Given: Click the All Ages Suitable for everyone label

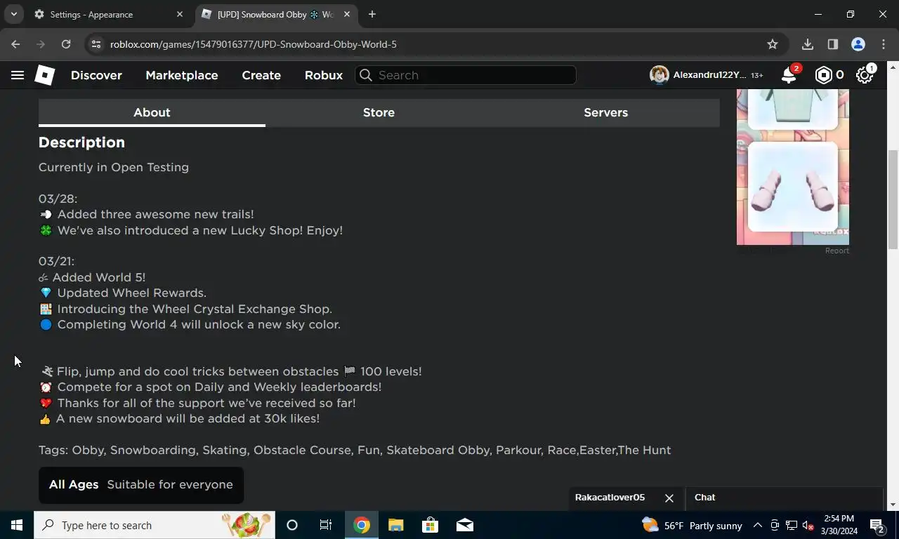Looking at the screenshot, I should click(141, 485).
